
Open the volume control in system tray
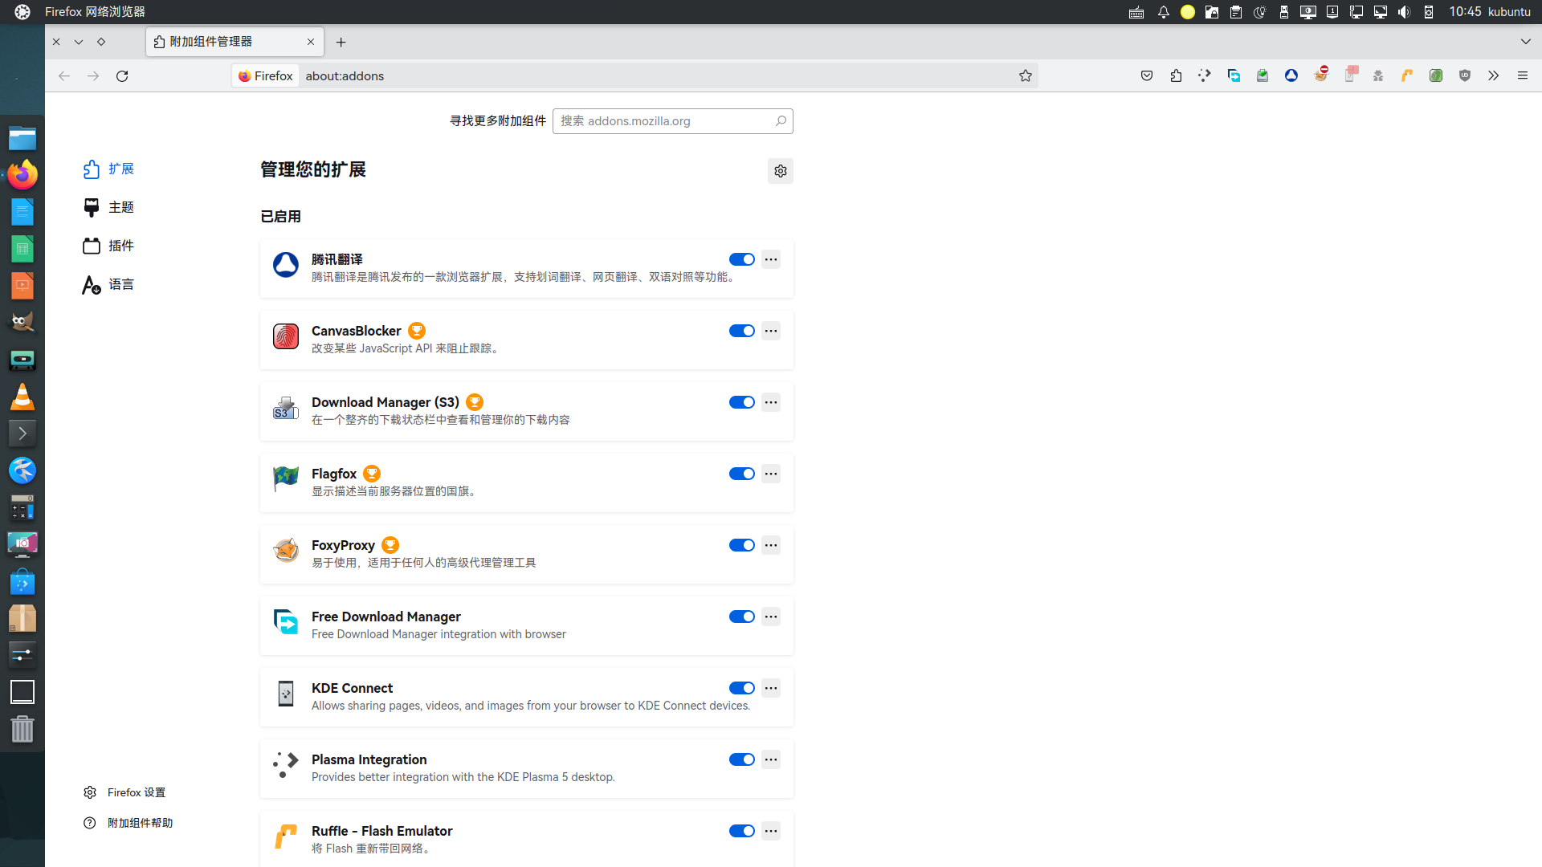pos(1405,12)
